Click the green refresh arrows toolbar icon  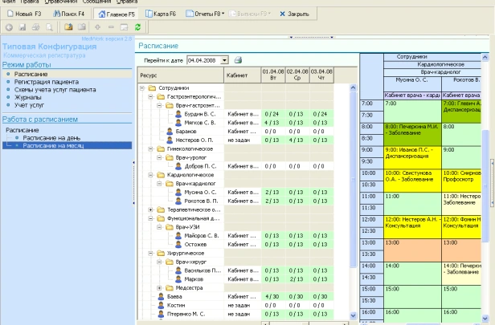[137, 27]
